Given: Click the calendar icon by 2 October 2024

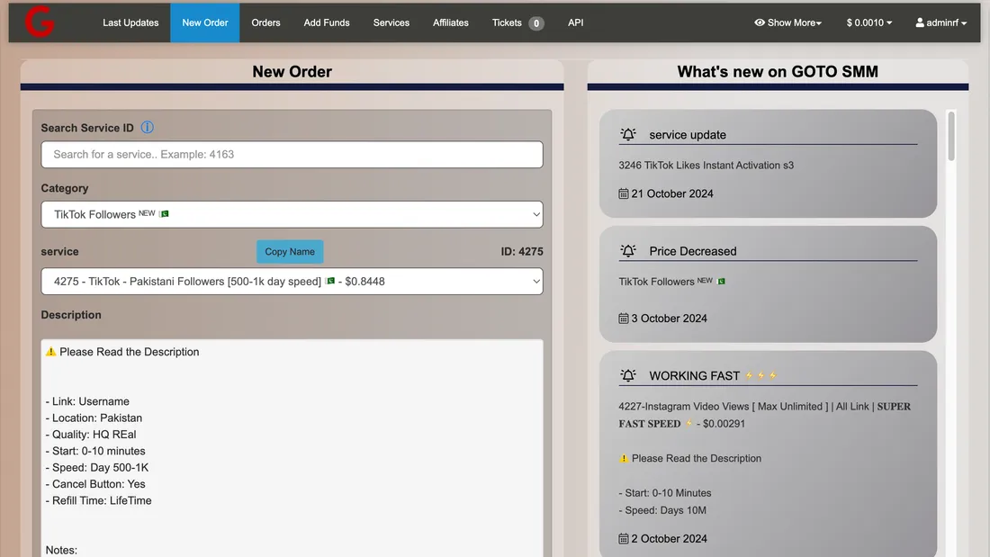Looking at the screenshot, I should [x=623, y=539].
